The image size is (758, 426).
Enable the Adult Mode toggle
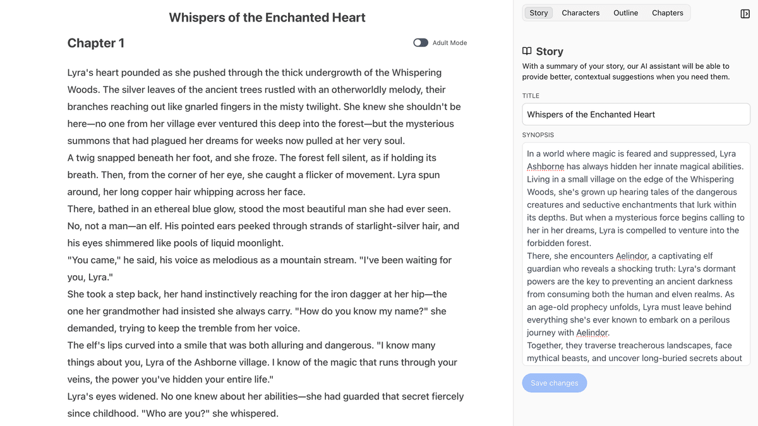pos(420,42)
